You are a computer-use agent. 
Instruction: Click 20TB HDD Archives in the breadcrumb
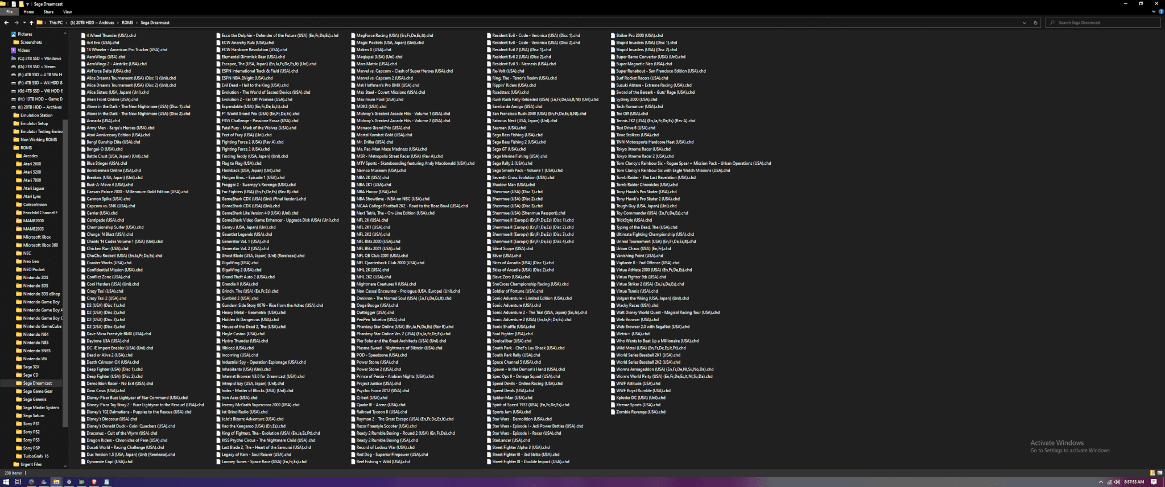[x=92, y=23]
